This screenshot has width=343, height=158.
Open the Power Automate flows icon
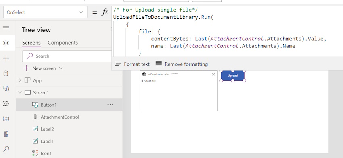[x=6, y=103]
